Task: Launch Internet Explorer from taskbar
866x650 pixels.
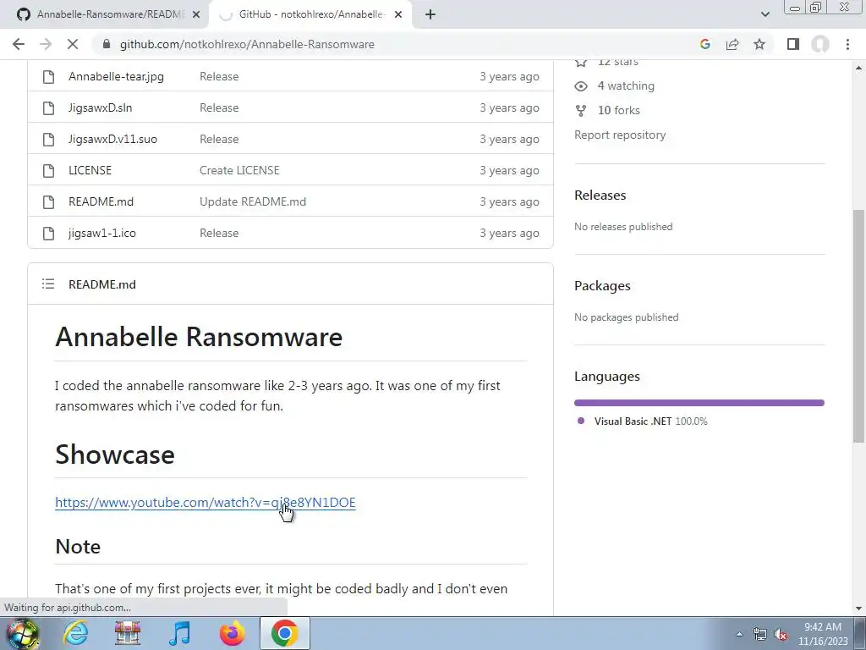Action: 75,633
